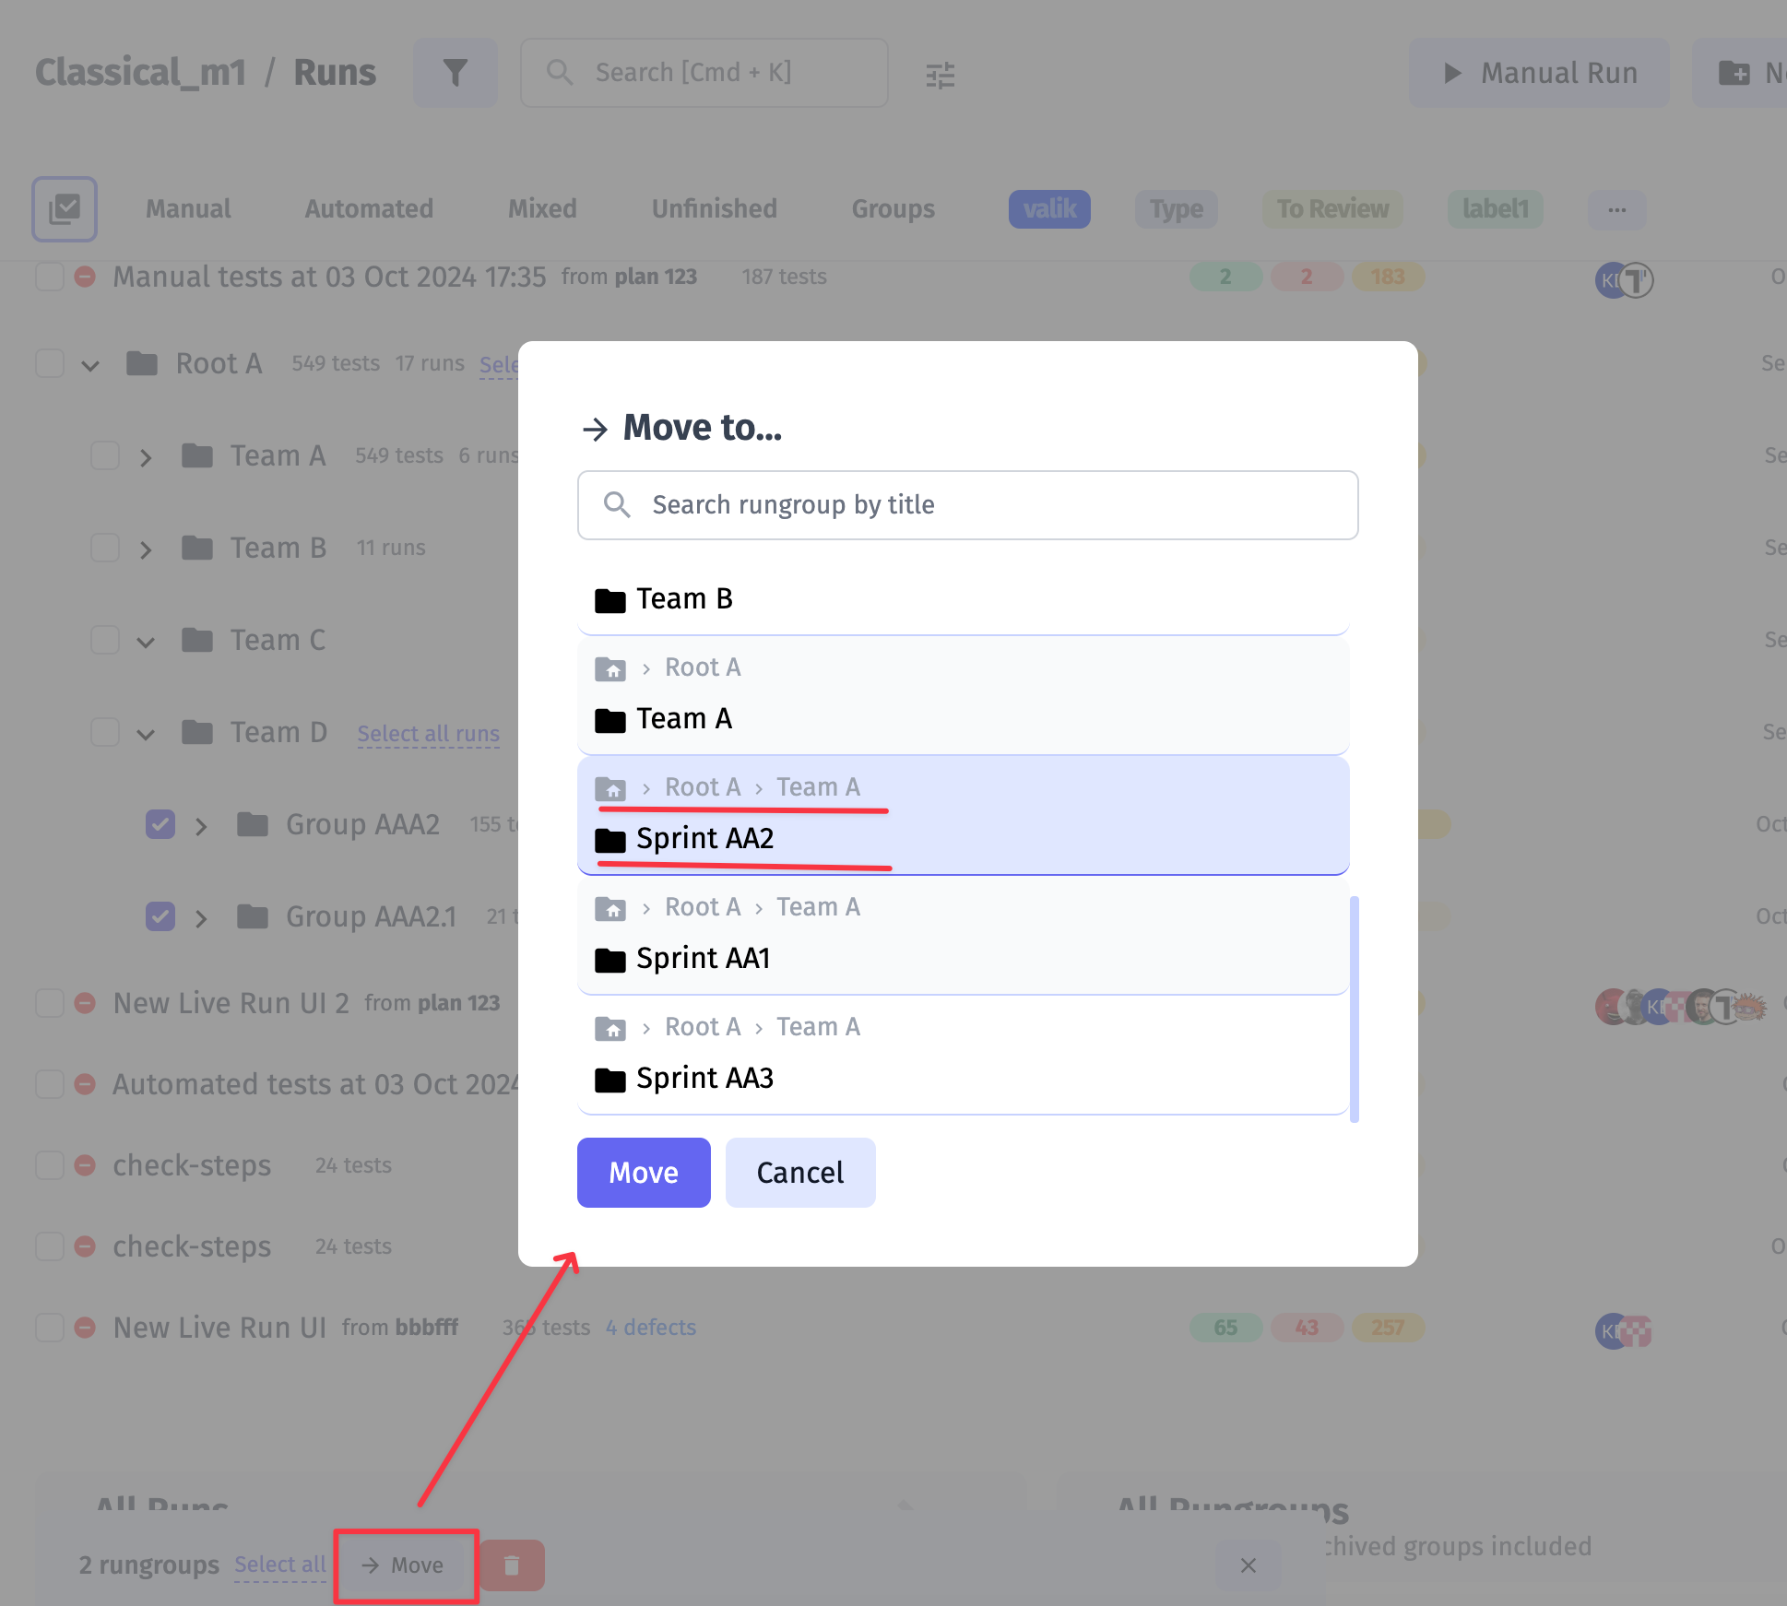
Task: Click the folder icon next to Sprint AA2
Action: [609, 837]
